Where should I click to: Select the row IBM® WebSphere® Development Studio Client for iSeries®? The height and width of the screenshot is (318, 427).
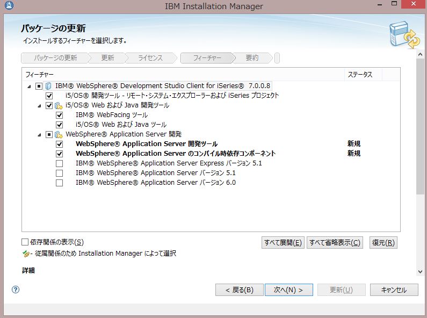coord(163,86)
